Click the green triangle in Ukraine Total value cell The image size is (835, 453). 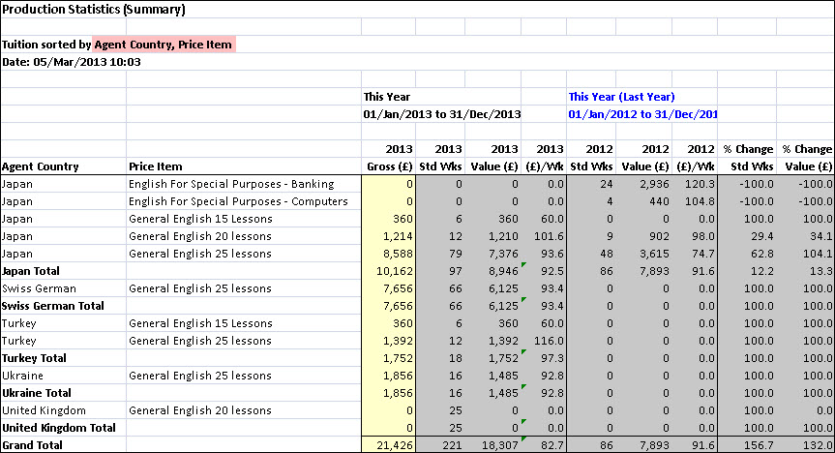coord(522,388)
